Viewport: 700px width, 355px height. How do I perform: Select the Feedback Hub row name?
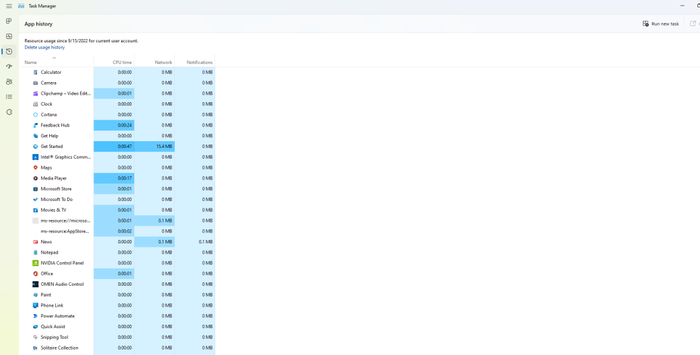55,126
